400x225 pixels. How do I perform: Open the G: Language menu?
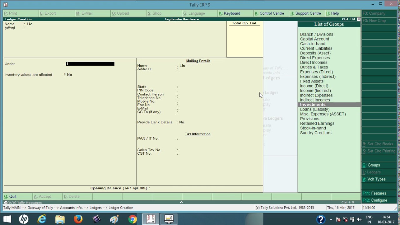(x=200, y=13)
